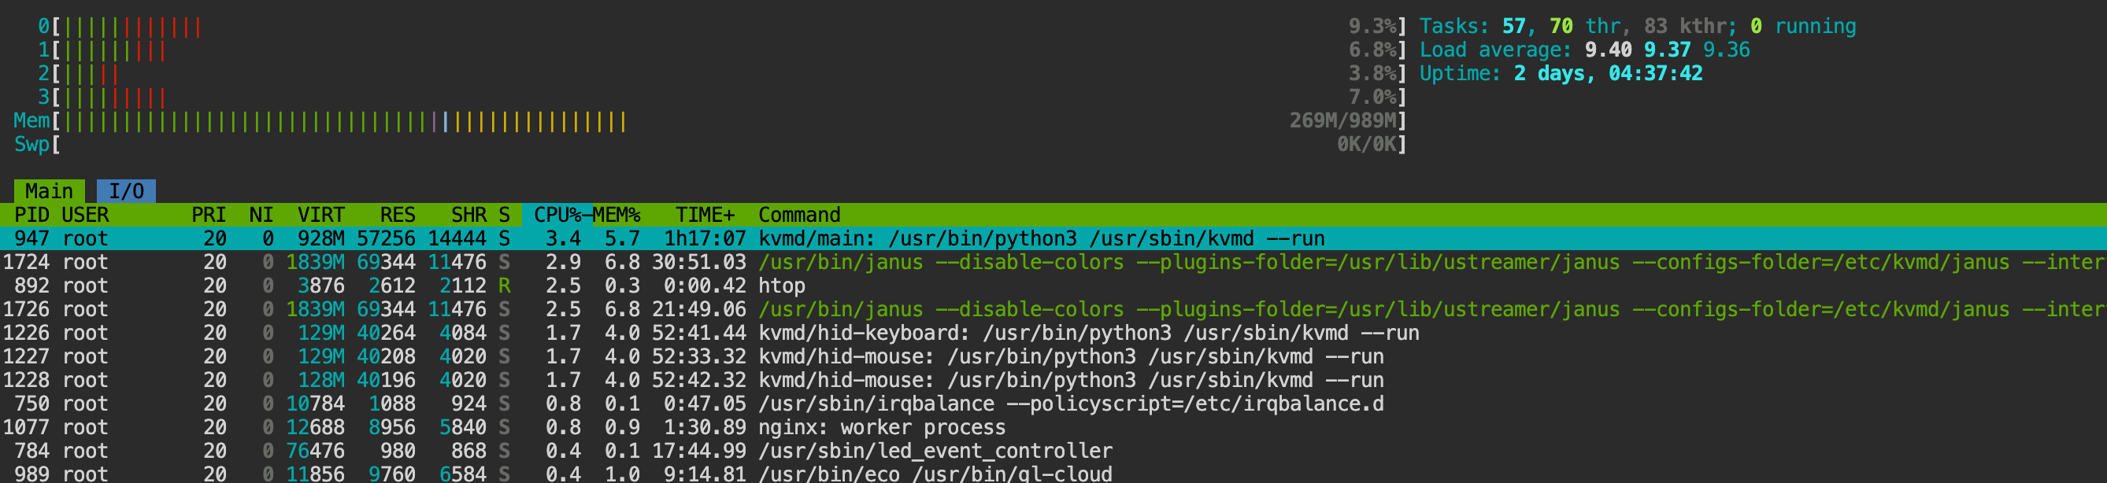Click the Tasks summary line
This screenshot has width=2107, height=483.
[1638, 26]
